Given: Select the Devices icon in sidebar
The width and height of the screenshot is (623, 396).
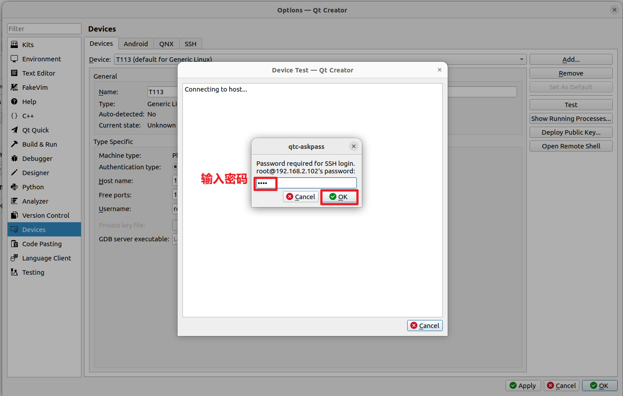Looking at the screenshot, I should point(14,229).
